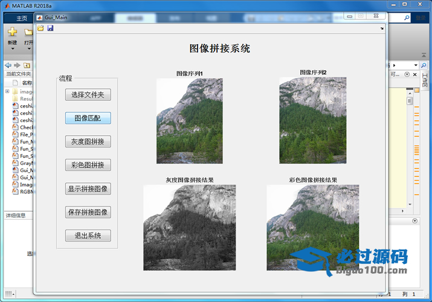Click the 名称 column header in file browser
Screen dimensions: 432x302
tap(27, 83)
